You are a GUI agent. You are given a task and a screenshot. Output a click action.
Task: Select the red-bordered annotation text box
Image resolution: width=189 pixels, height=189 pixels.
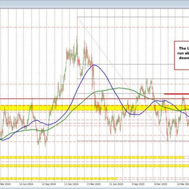click(182, 55)
